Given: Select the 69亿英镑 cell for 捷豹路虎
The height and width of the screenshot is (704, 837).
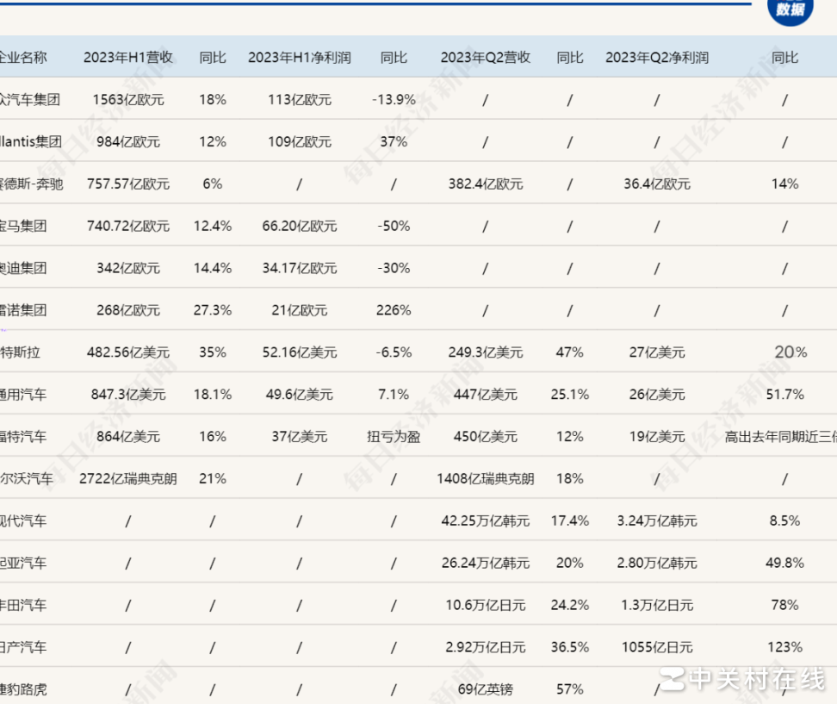Looking at the screenshot, I should (485, 689).
